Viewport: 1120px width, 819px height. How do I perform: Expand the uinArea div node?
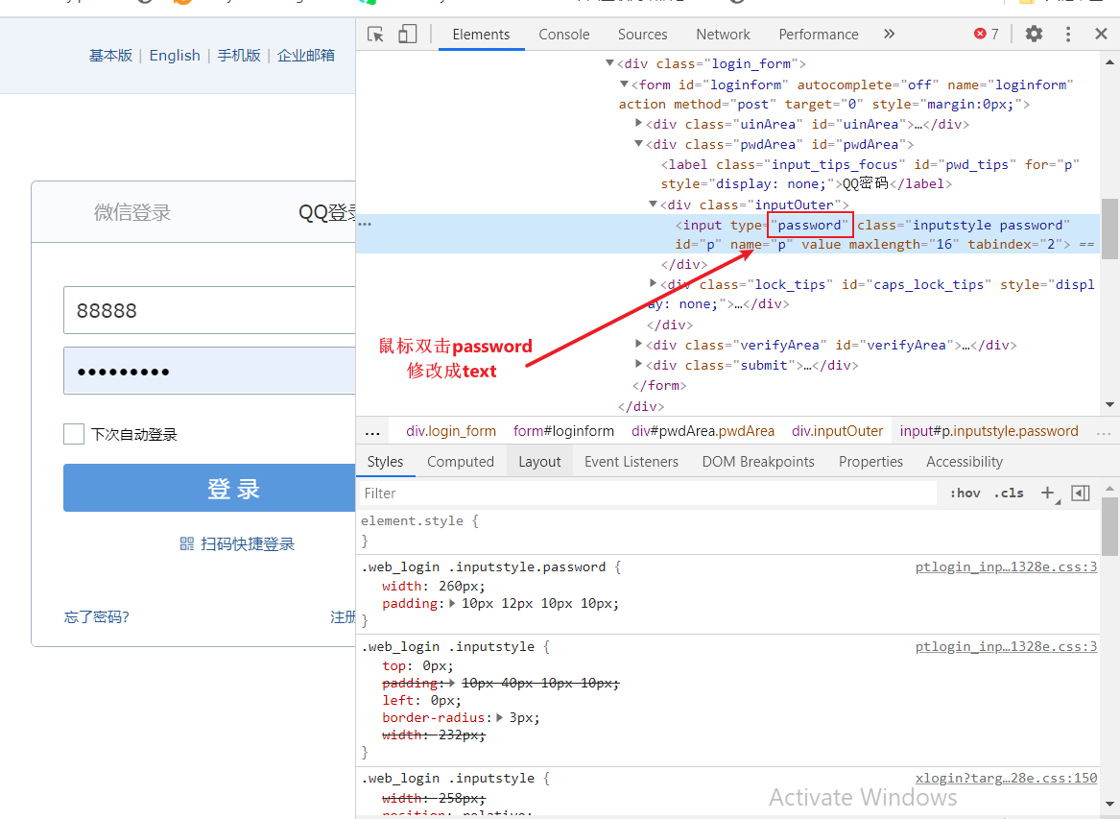[639, 124]
